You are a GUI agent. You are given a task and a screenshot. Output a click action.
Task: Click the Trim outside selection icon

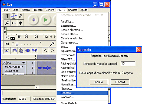point(28,50)
